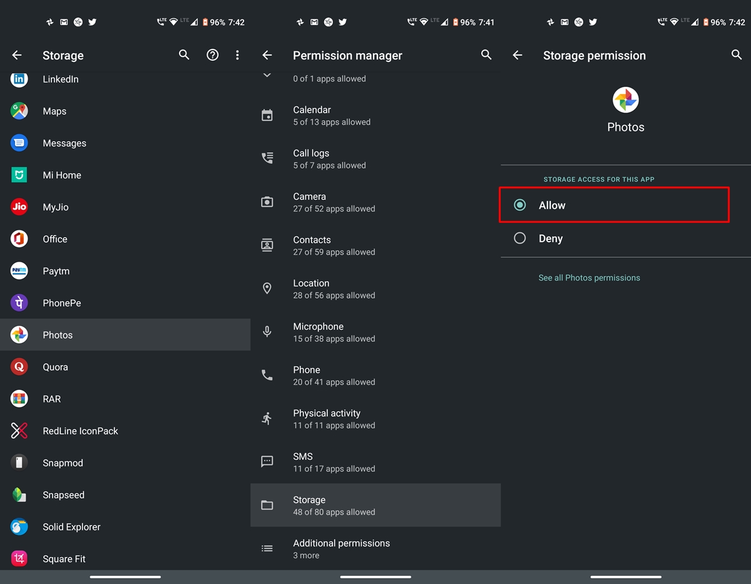This screenshot has width=751, height=584.
Task: Tap the Quora app icon
Action: [19, 367]
